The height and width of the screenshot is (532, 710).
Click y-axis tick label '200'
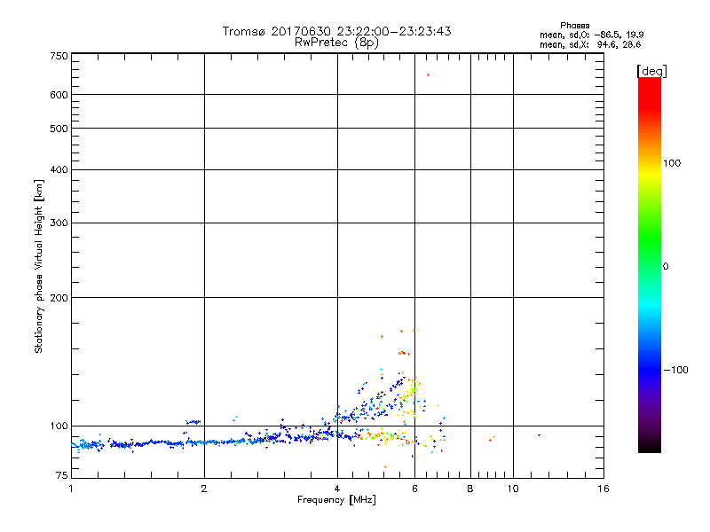59,298
